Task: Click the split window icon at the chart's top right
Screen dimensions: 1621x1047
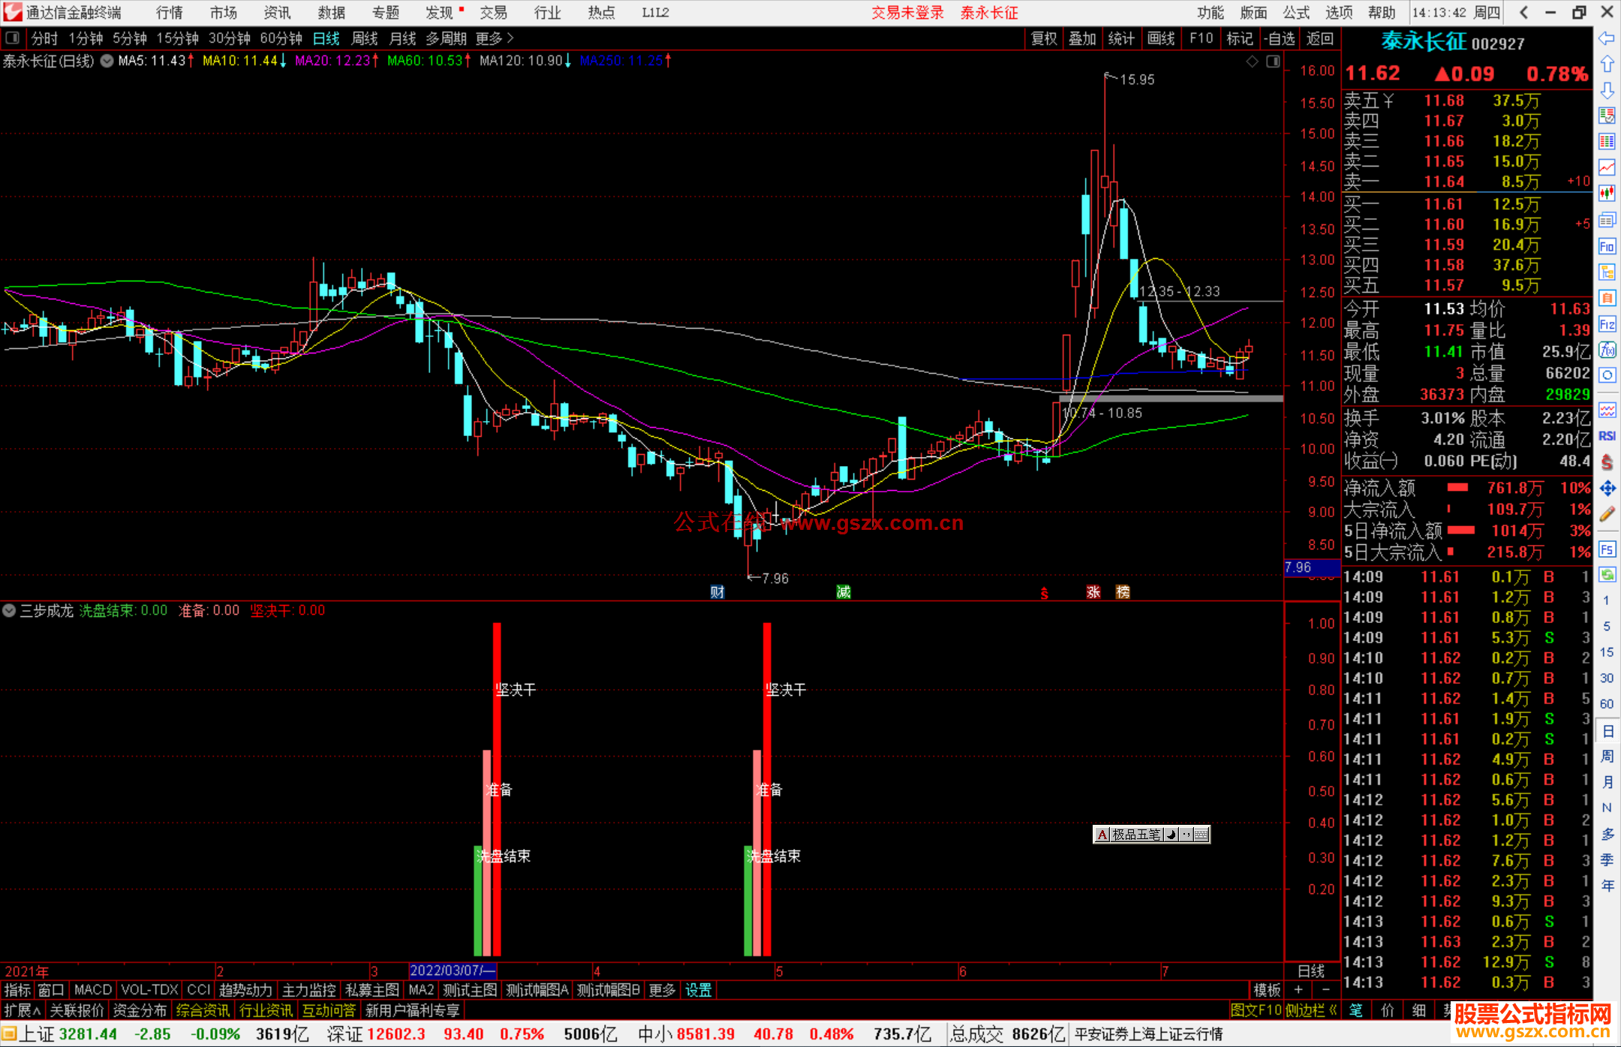Action: [1273, 62]
